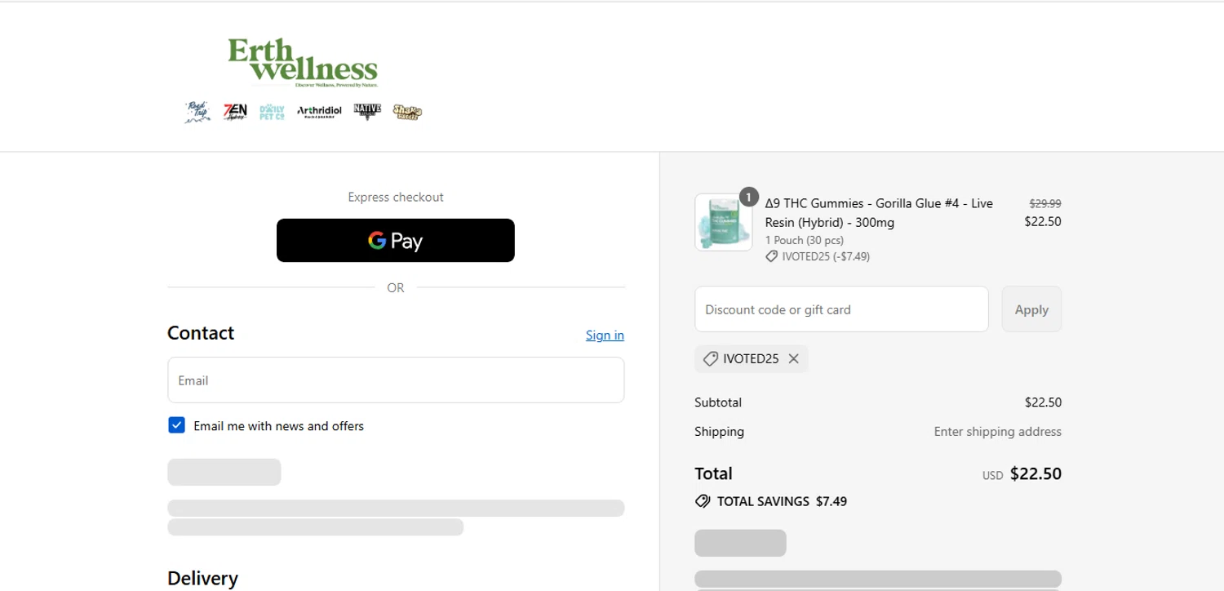Click the THC Gummies product thumbnail
This screenshot has width=1224, height=591.
coord(721,223)
